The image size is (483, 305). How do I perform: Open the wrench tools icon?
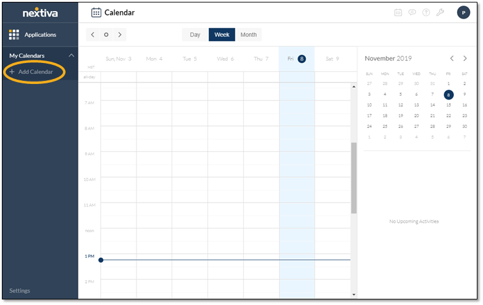click(440, 12)
